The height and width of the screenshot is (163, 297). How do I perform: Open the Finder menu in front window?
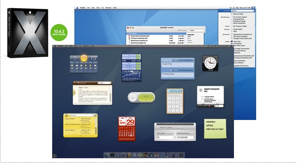click(x=60, y=46)
